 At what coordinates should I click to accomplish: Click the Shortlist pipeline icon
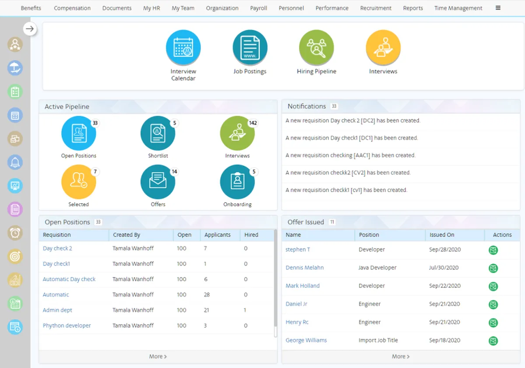[158, 133]
